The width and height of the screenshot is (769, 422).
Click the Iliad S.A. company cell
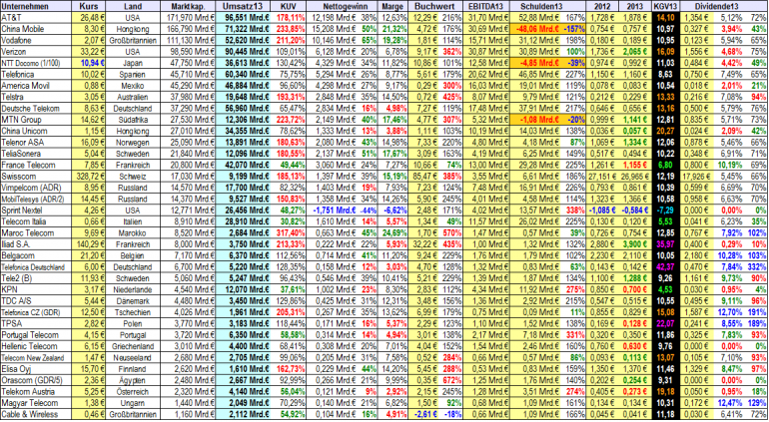click(36, 244)
